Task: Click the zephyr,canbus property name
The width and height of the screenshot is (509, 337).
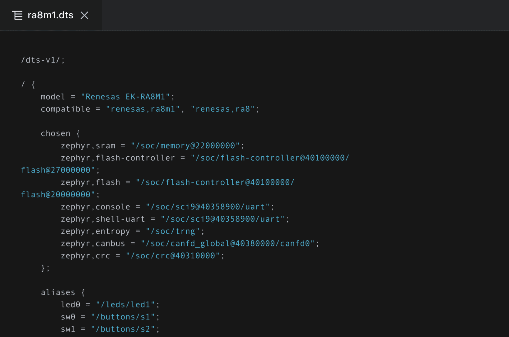Action: click(x=93, y=244)
